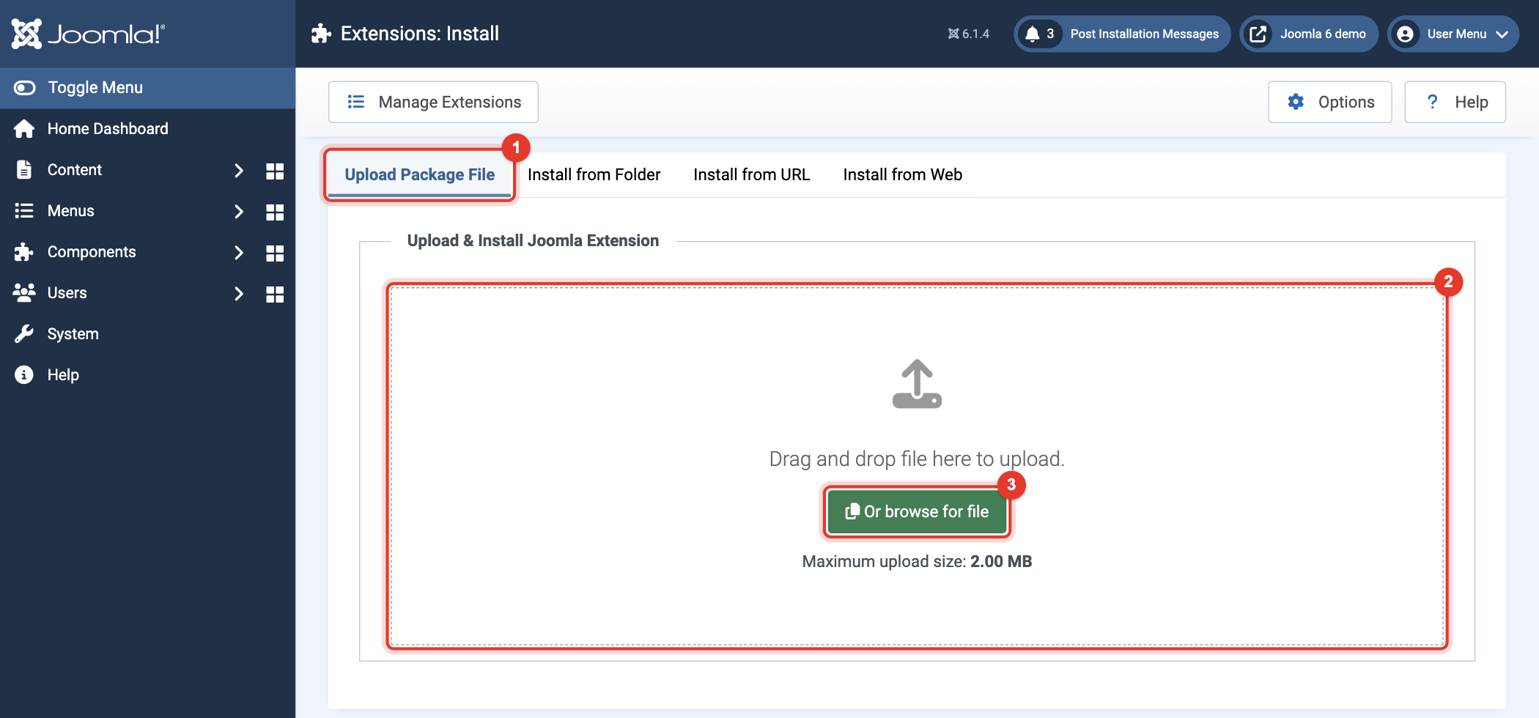This screenshot has width=1539, height=718.
Task: Expand the Content submenu chevron
Action: (x=239, y=170)
